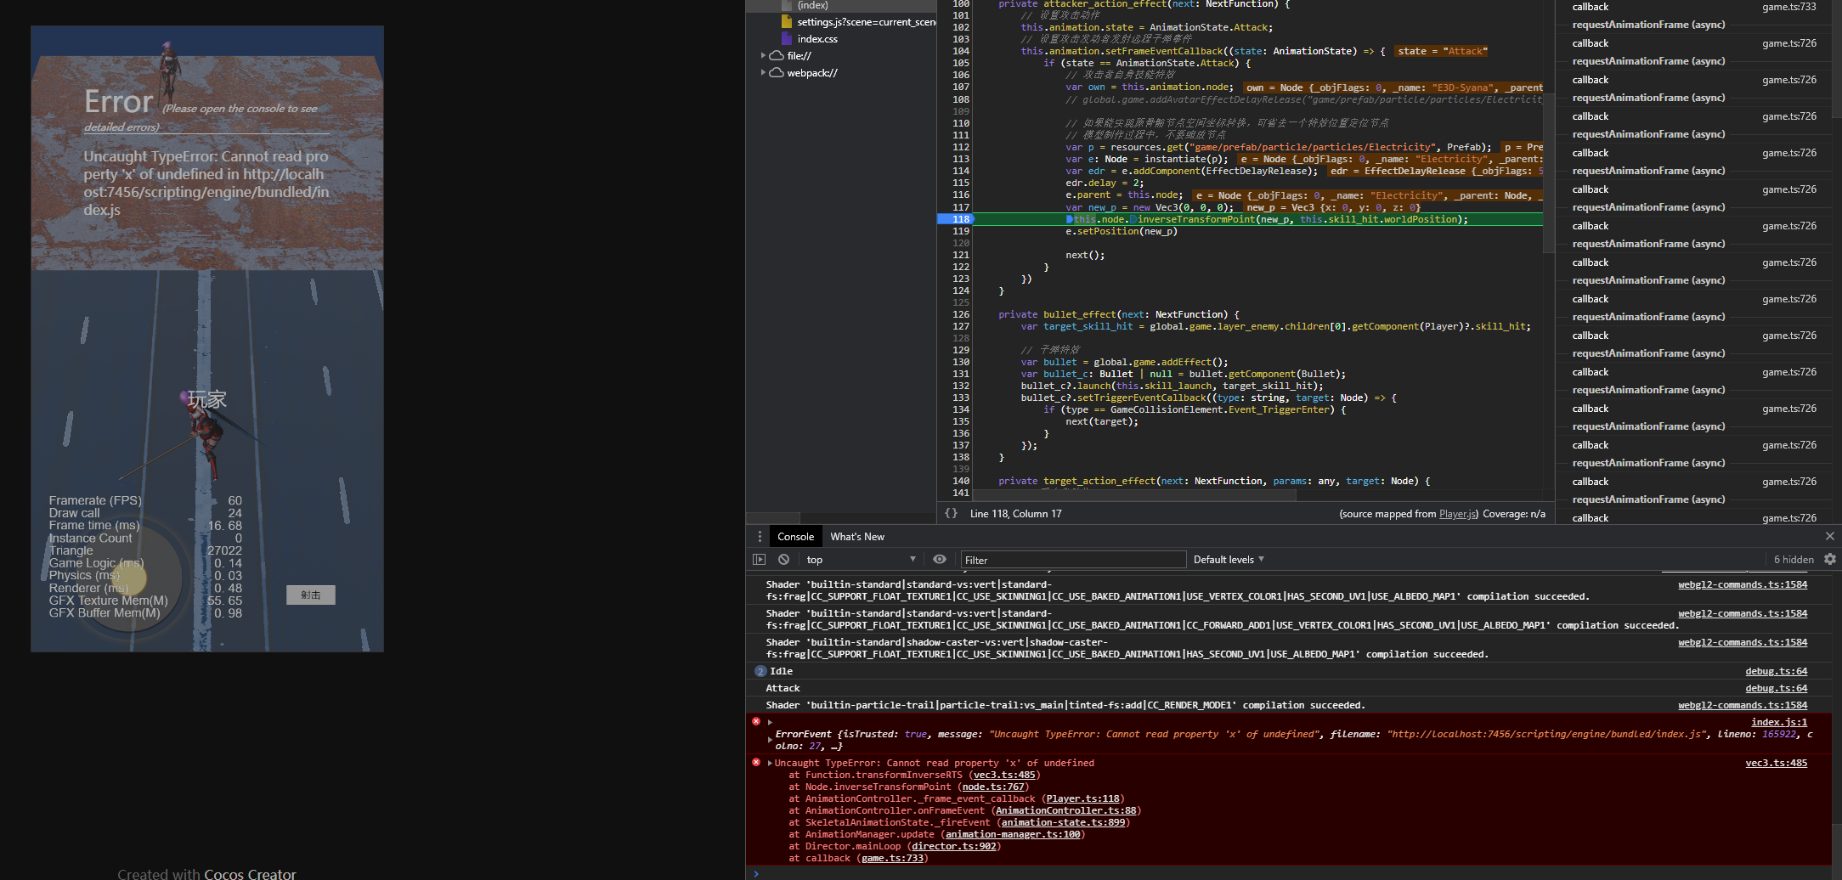Clear the console output
Screen dimensions: 1842x880
pos(783,560)
